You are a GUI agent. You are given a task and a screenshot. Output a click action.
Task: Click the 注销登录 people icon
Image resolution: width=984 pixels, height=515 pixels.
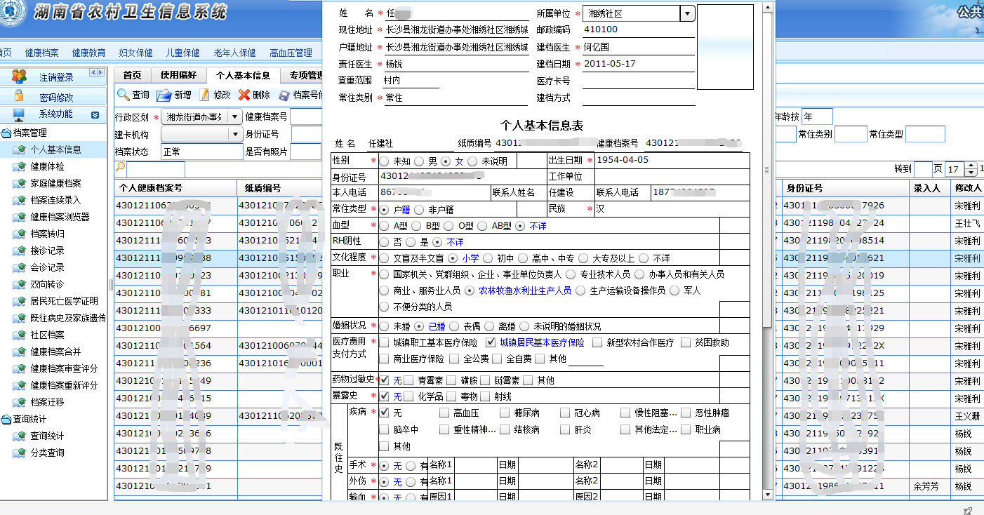[19, 76]
